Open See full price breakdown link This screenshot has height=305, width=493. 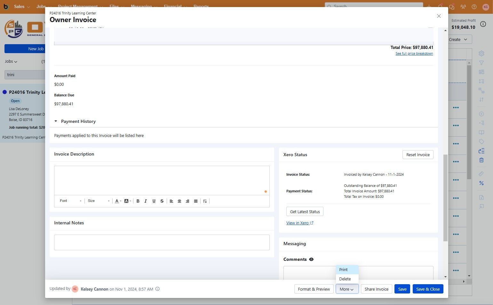pyautogui.click(x=414, y=53)
